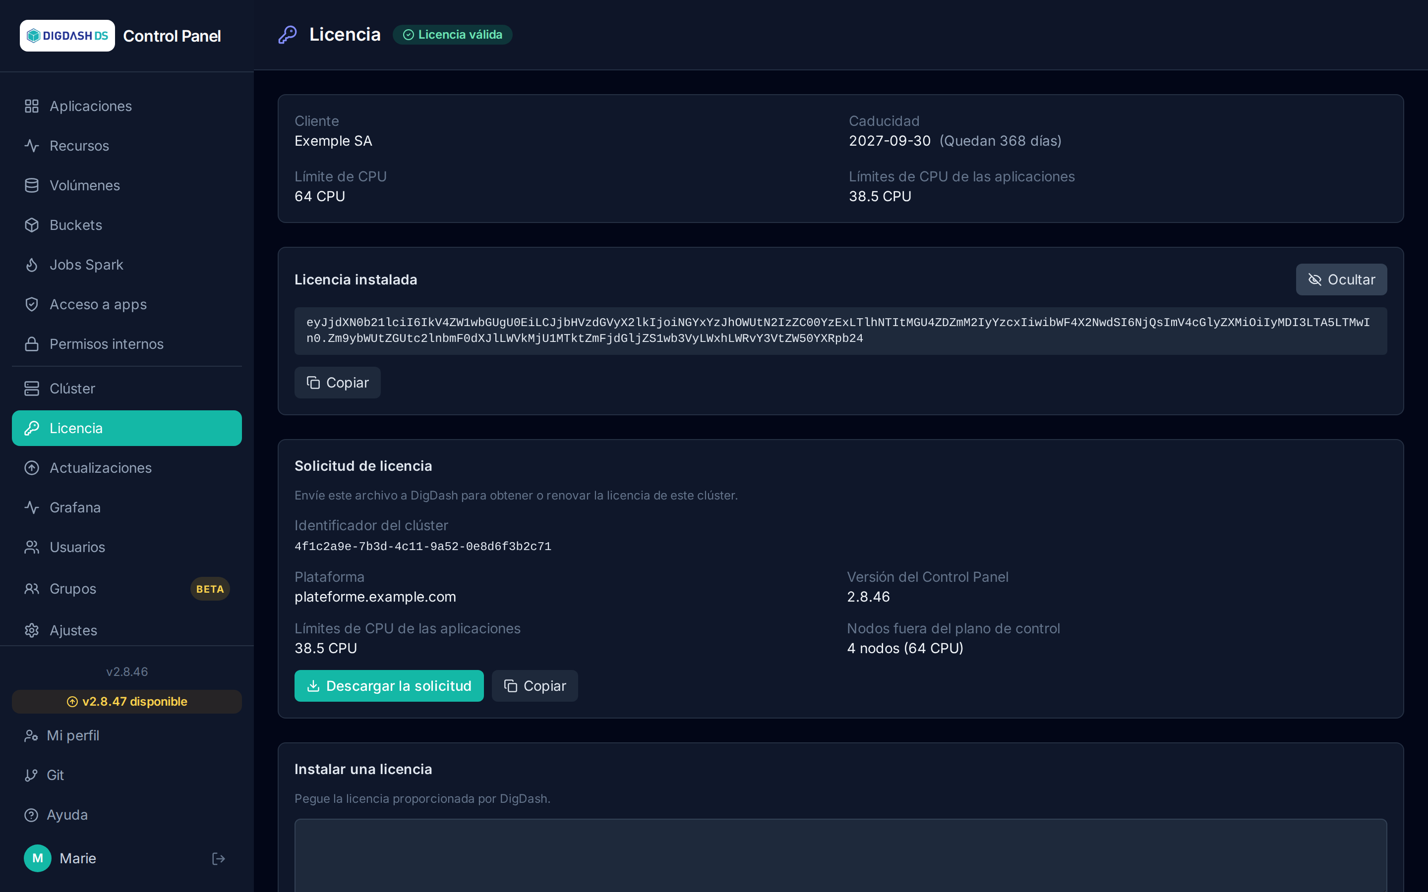The image size is (1428, 892).
Task: Open Mi perfil
Action: (x=127, y=736)
